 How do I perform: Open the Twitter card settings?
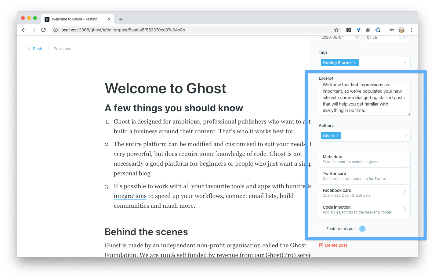pyautogui.click(x=364, y=176)
